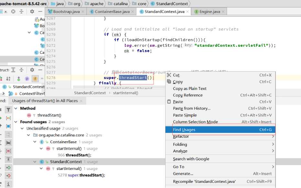Toggle Show Fields 'f' button in Structure
Image resolution: width=301 pixels, height=188 pixels.
pyautogui.click(x=35, y=78)
